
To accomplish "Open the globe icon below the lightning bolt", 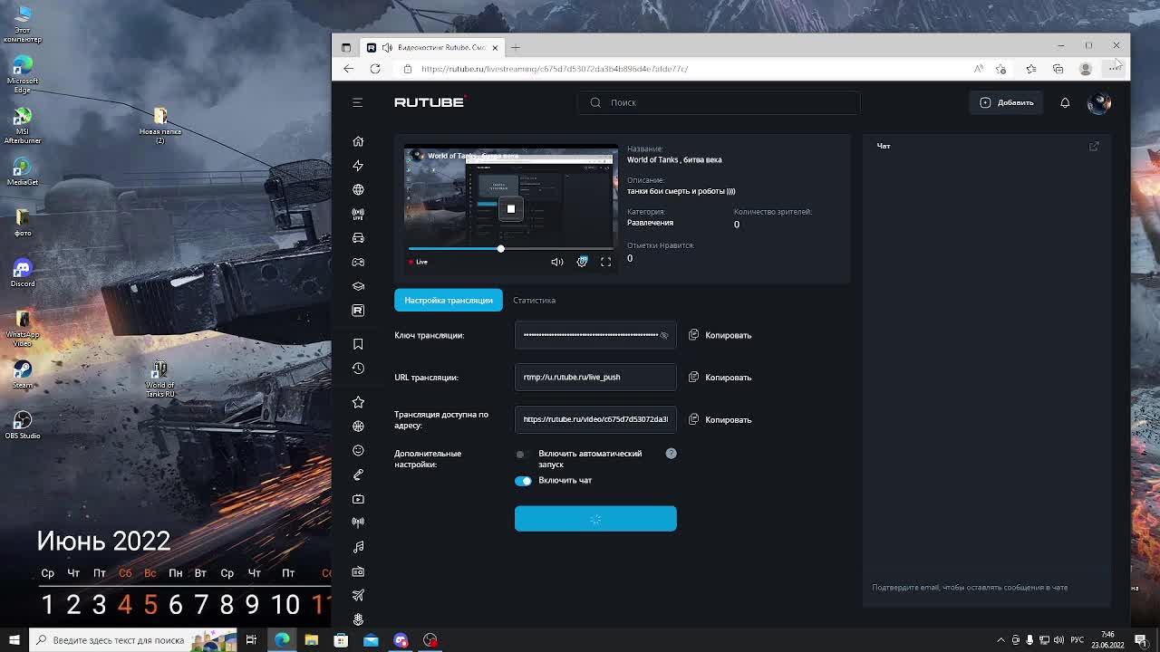I will (x=358, y=189).
